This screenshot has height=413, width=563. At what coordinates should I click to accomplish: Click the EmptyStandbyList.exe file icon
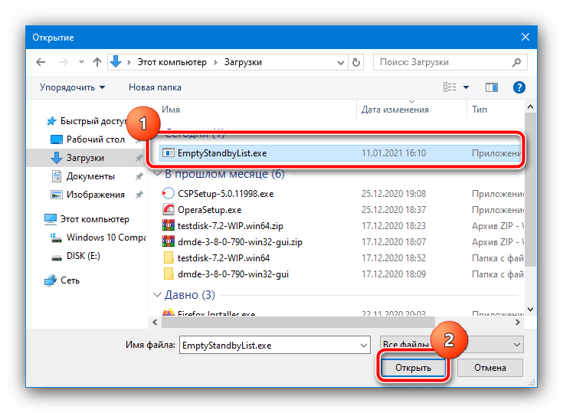pos(168,153)
